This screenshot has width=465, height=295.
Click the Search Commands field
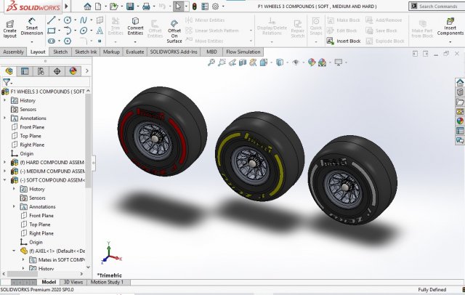click(x=437, y=6)
